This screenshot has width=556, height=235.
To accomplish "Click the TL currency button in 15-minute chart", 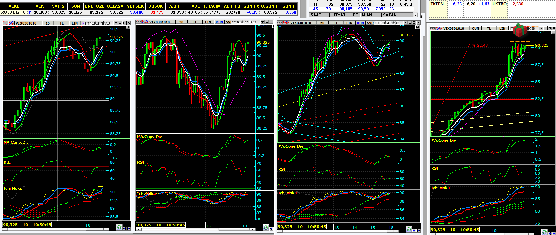I will (x=62, y=23).
